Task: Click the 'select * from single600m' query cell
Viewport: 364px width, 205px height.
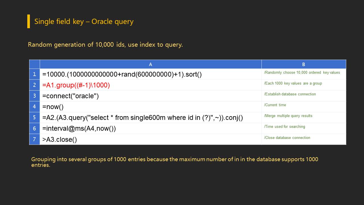Action: click(x=142, y=118)
